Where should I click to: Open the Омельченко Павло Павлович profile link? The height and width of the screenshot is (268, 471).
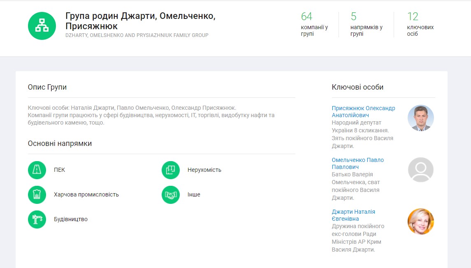357,163
